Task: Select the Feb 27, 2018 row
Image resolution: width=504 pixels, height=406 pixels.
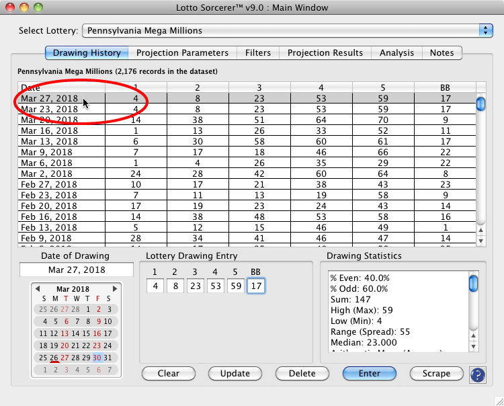Action: coord(247,184)
